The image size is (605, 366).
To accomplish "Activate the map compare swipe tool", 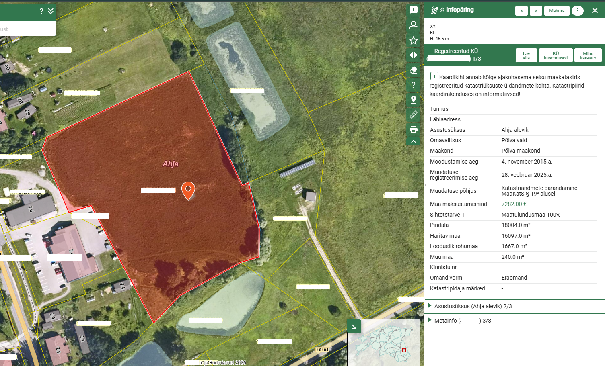I will [413, 55].
